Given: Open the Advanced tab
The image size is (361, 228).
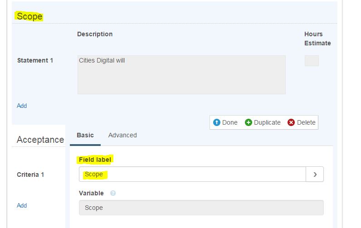Looking at the screenshot, I should [122, 135].
